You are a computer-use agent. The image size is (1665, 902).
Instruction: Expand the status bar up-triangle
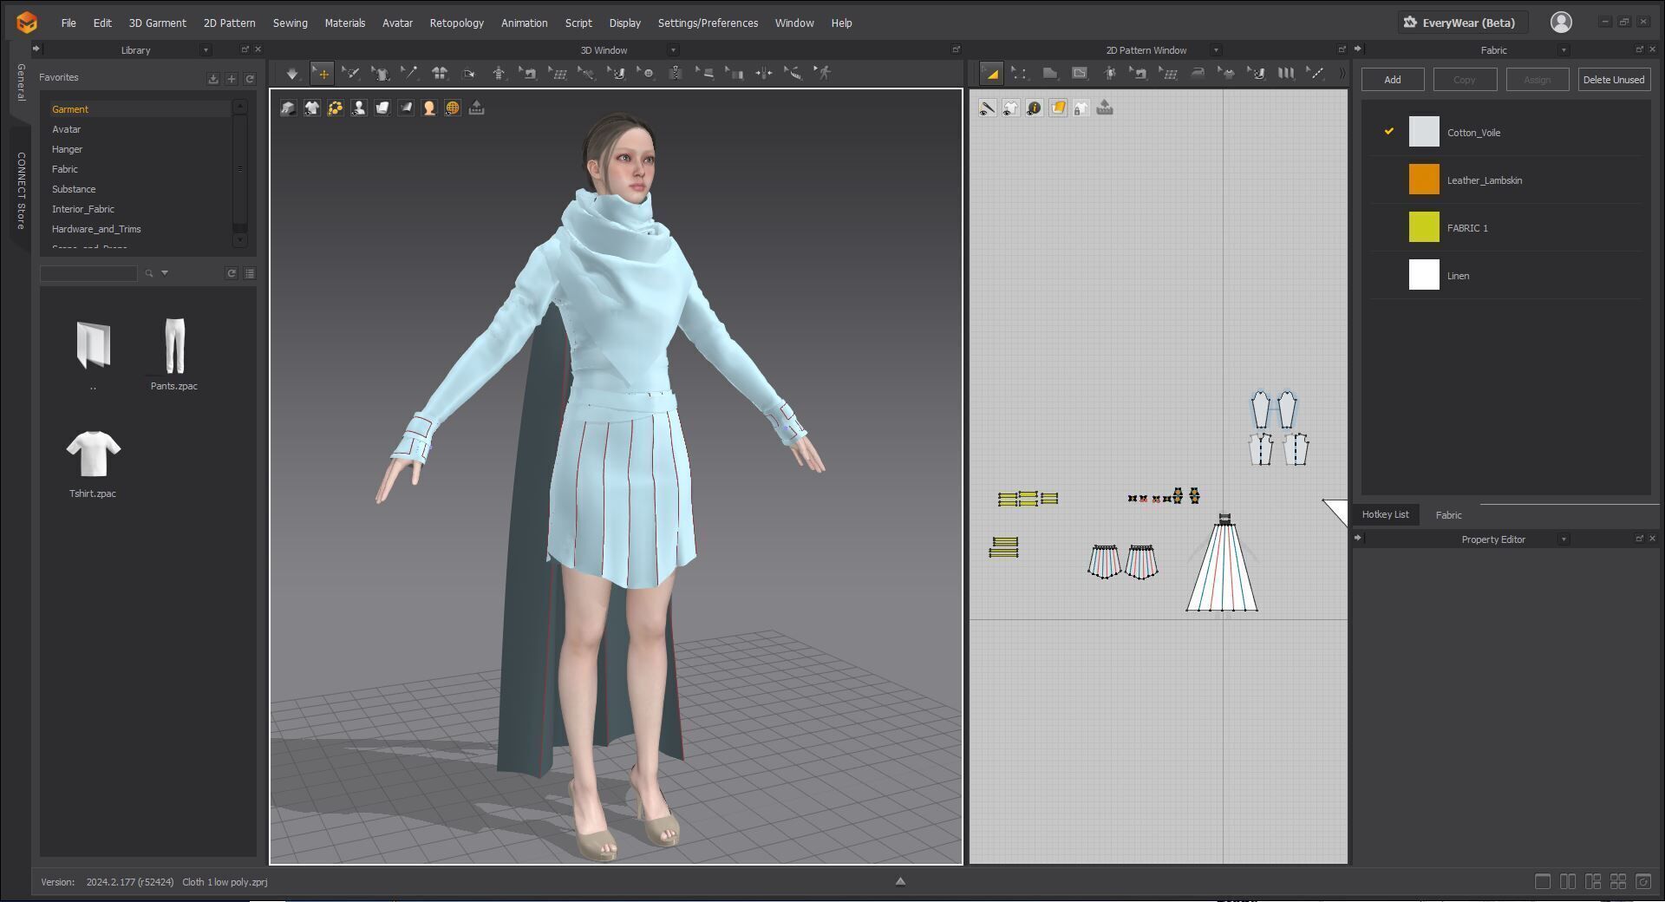click(900, 881)
